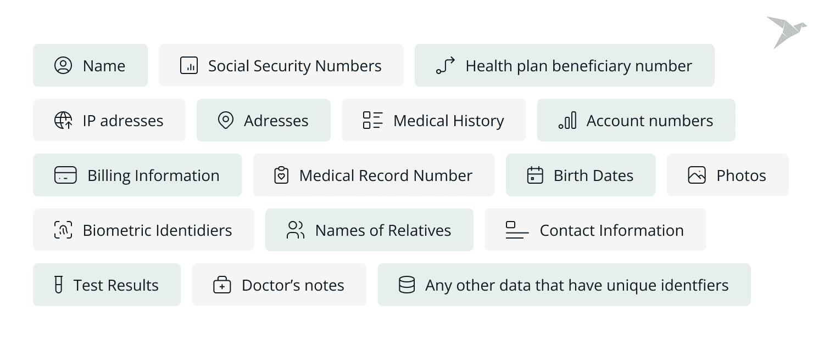Viewport: 824px width, 340px height.
Task: Click the database icon beside Any other data
Action: 407,285
